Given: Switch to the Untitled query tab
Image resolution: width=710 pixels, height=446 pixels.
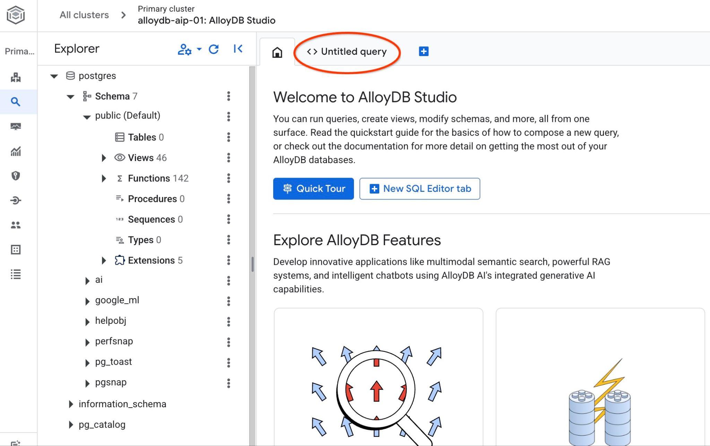Looking at the screenshot, I should 347,52.
